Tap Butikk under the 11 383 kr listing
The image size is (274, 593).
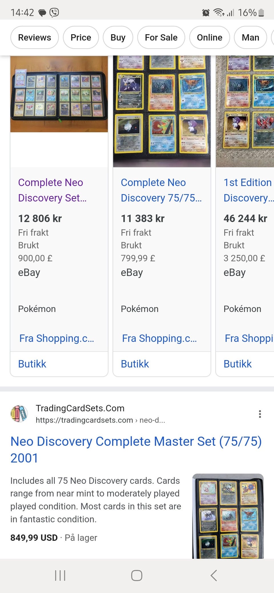pyautogui.click(x=135, y=364)
